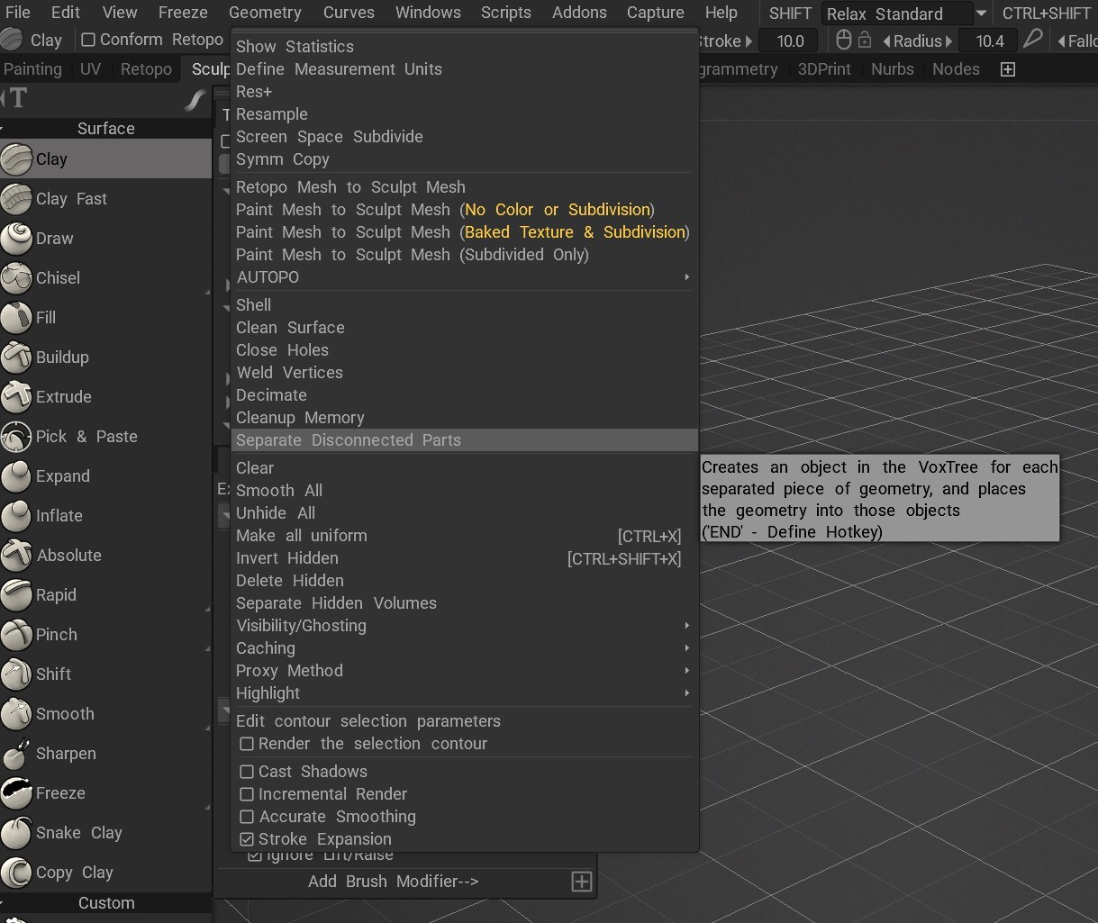Click the plus icon after Nodes tab
The width and height of the screenshot is (1098, 923).
tap(1008, 69)
